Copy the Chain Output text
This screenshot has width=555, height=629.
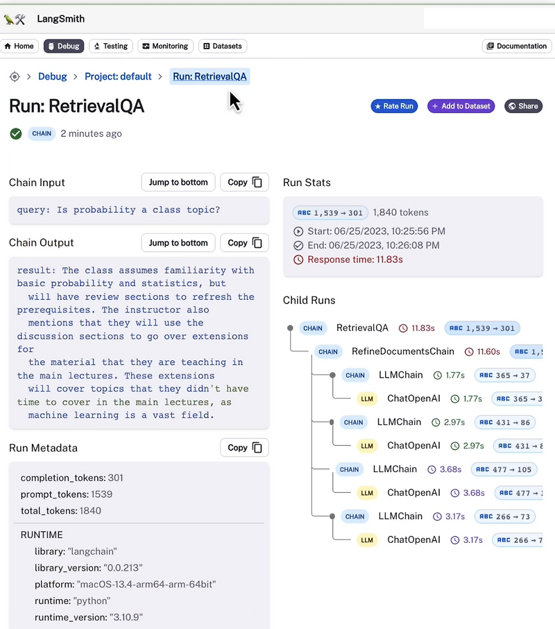[244, 242]
